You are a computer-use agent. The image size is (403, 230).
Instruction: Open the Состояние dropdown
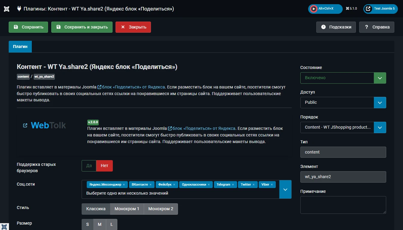point(343,78)
